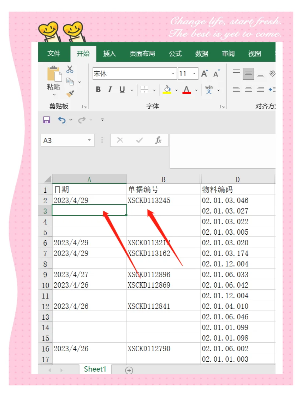Click the Save icon on the quick toolbar
302x397 pixels.
click(x=46, y=120)
